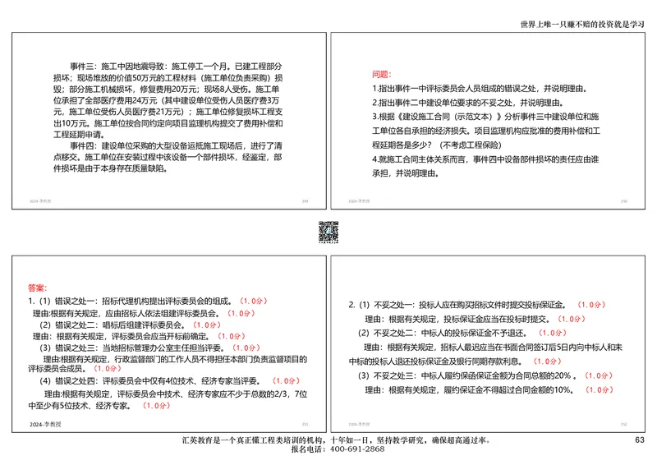Click the phone number 400-691-2868
This screenshot has height=465, width=657.
pyautogui.click(x=357, y=449)
